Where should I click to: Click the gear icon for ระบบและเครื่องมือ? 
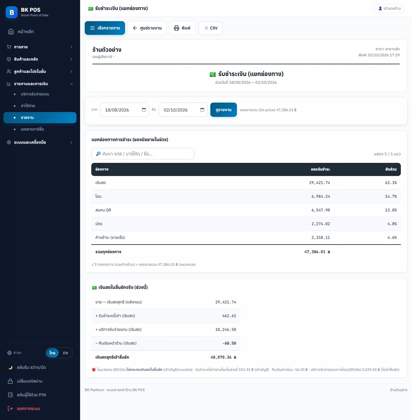click(x=9, y=142)
